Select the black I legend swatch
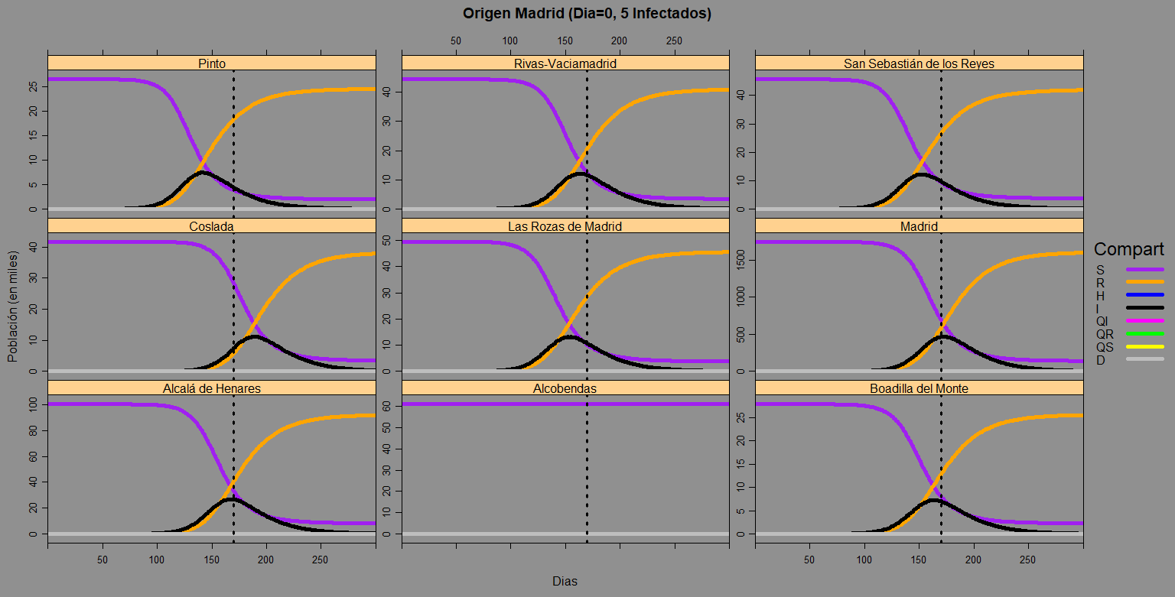 1144,308
